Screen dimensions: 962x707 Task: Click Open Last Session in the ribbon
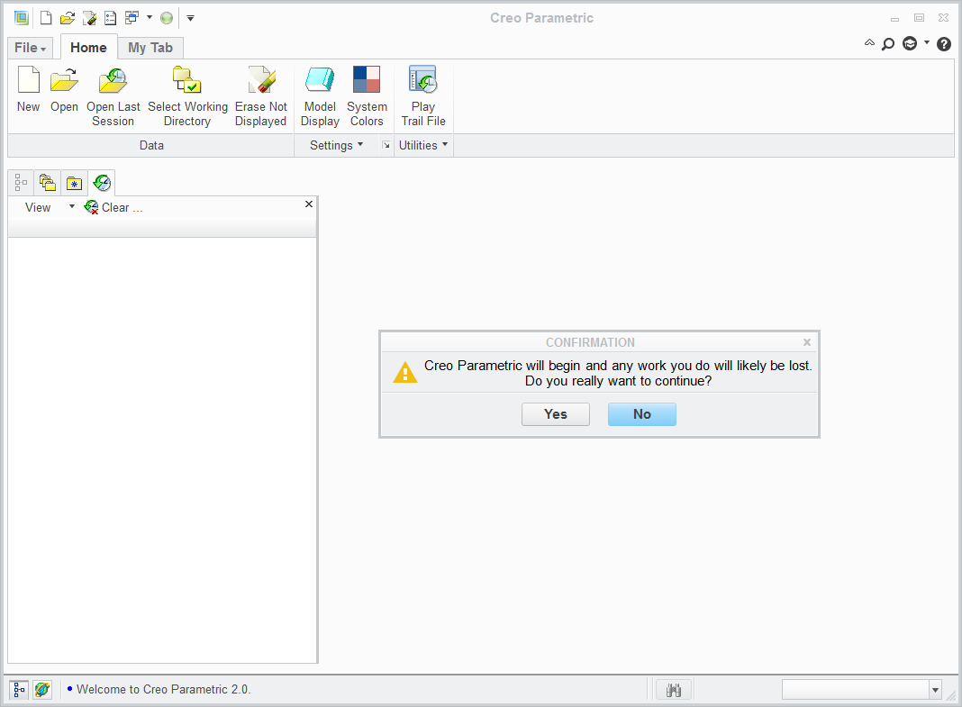click(113, 97)
